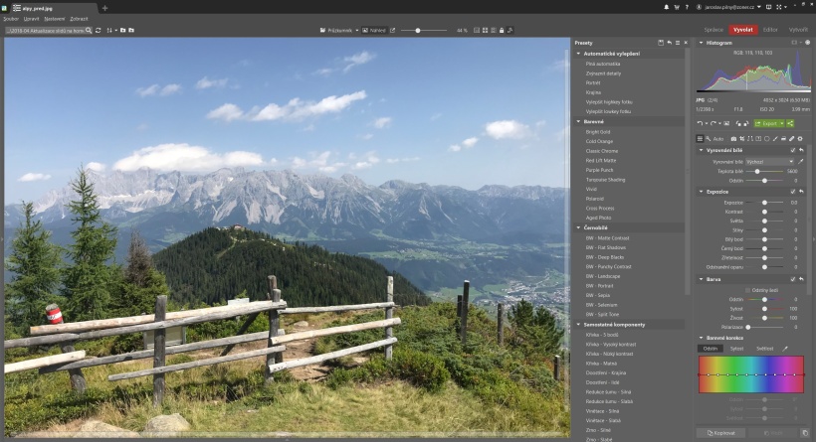Open Nastavení menu
Viewport: 816px width, 442px height.
click(55, 19)
